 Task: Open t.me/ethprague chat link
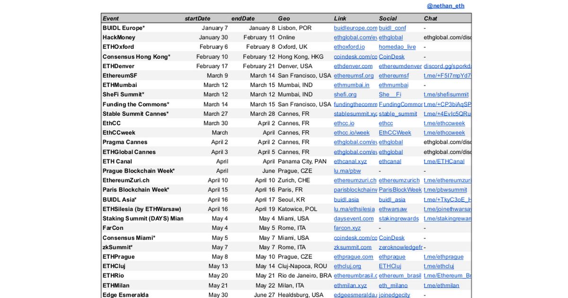tap(444, 257)
